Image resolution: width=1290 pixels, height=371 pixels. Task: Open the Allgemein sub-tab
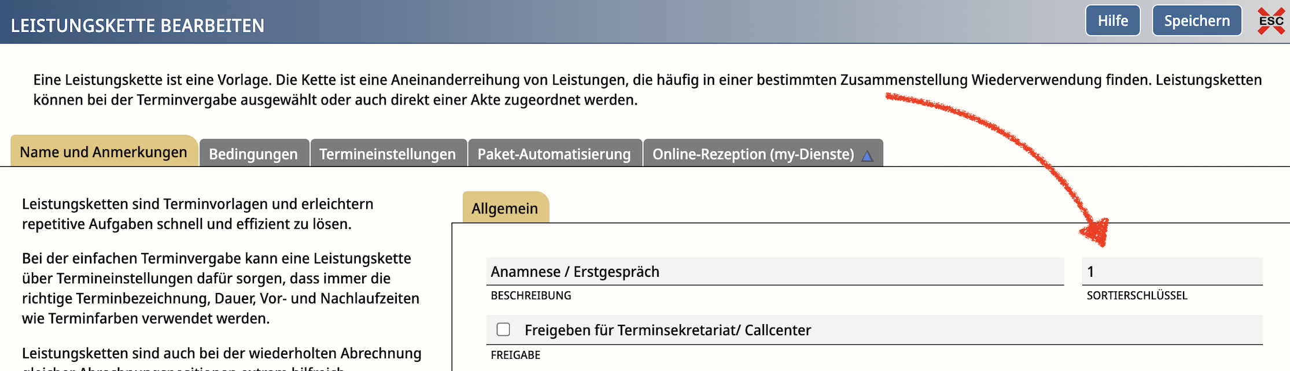pos(505,207)
